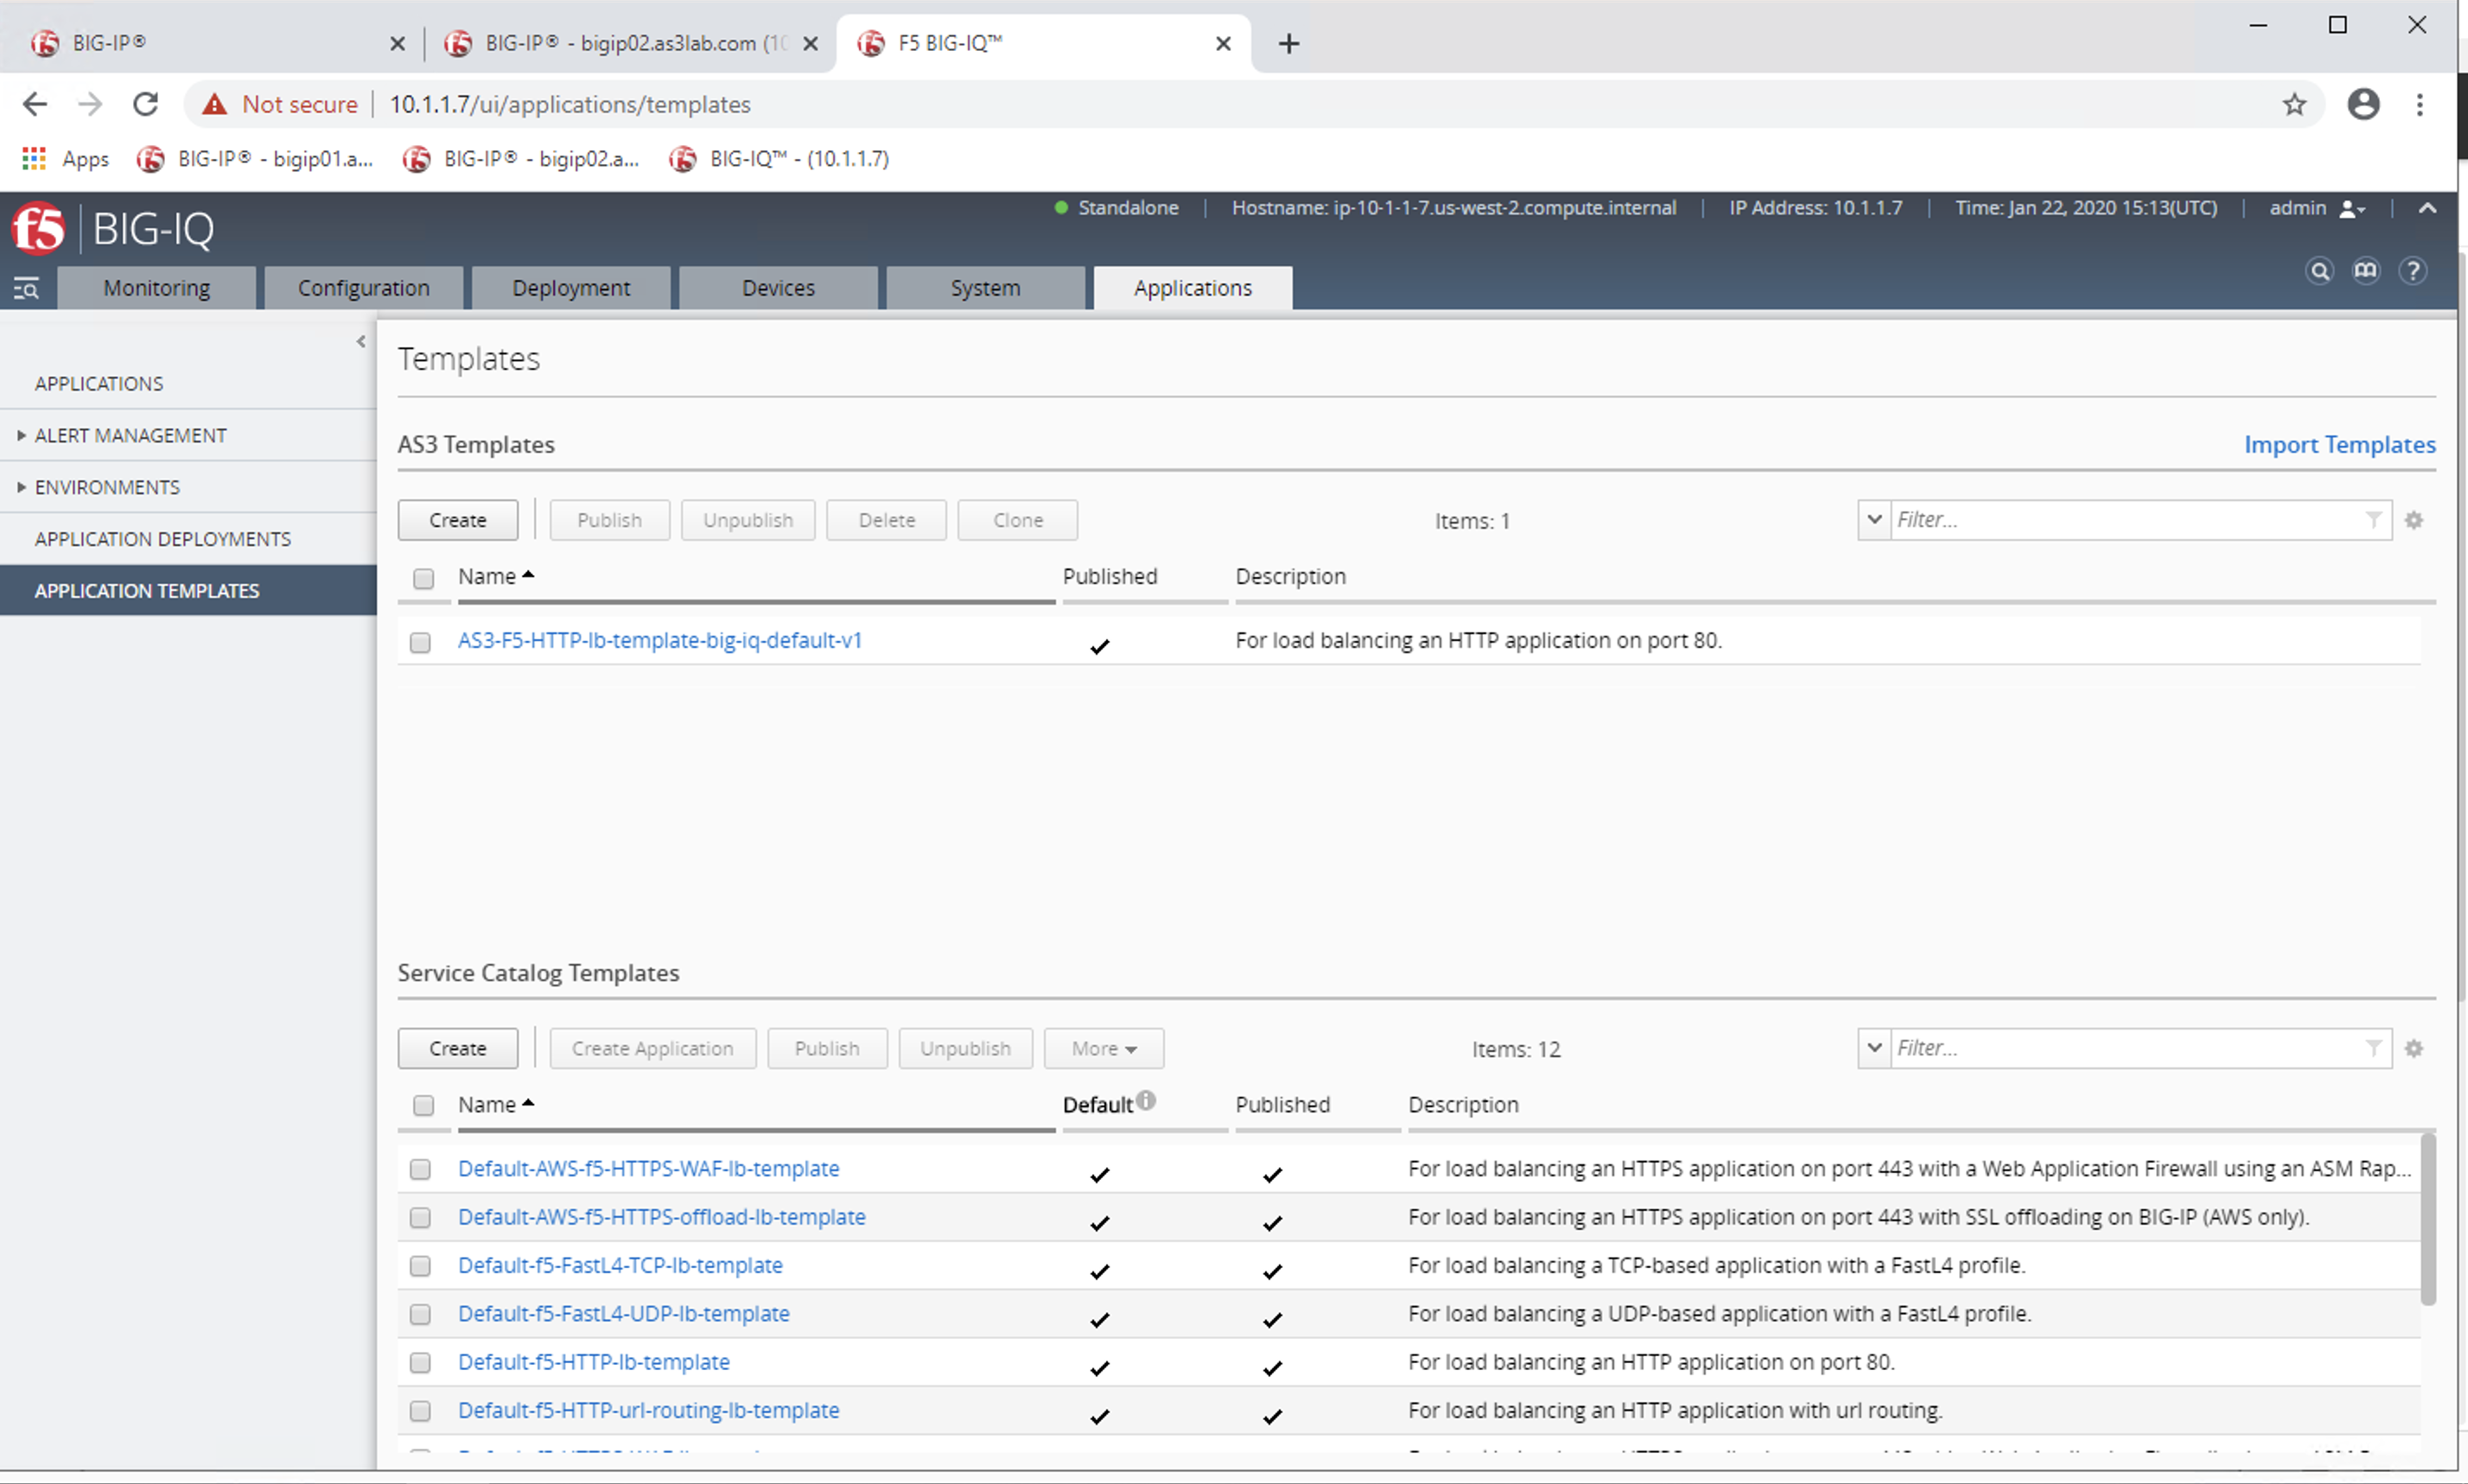Click the browser Forward arrow
This screenshot has width=2468, height=1484.
90,104
